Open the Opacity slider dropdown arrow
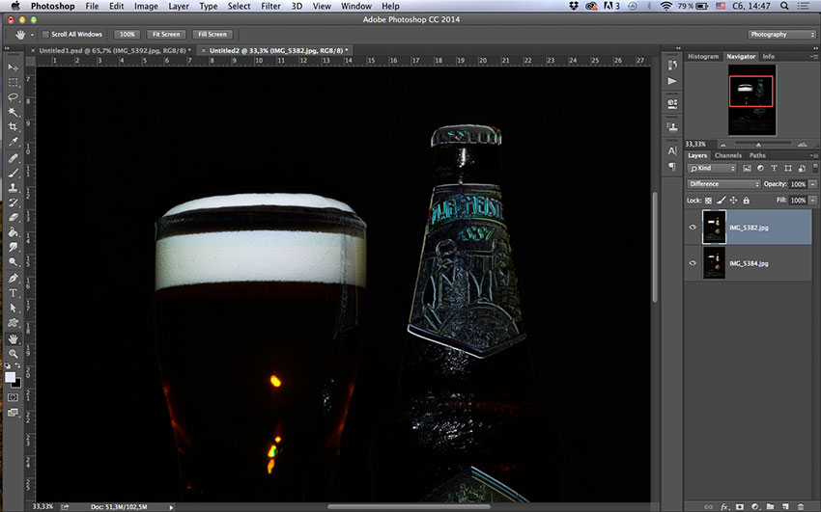Screen dimensions: 821x512 [x=812, y=184]
